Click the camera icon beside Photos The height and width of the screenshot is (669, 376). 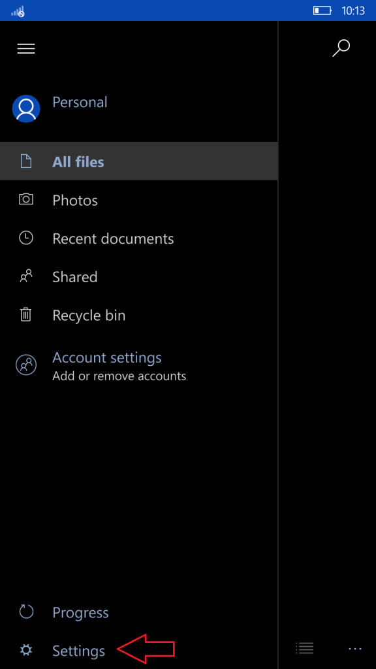point(26,199)
